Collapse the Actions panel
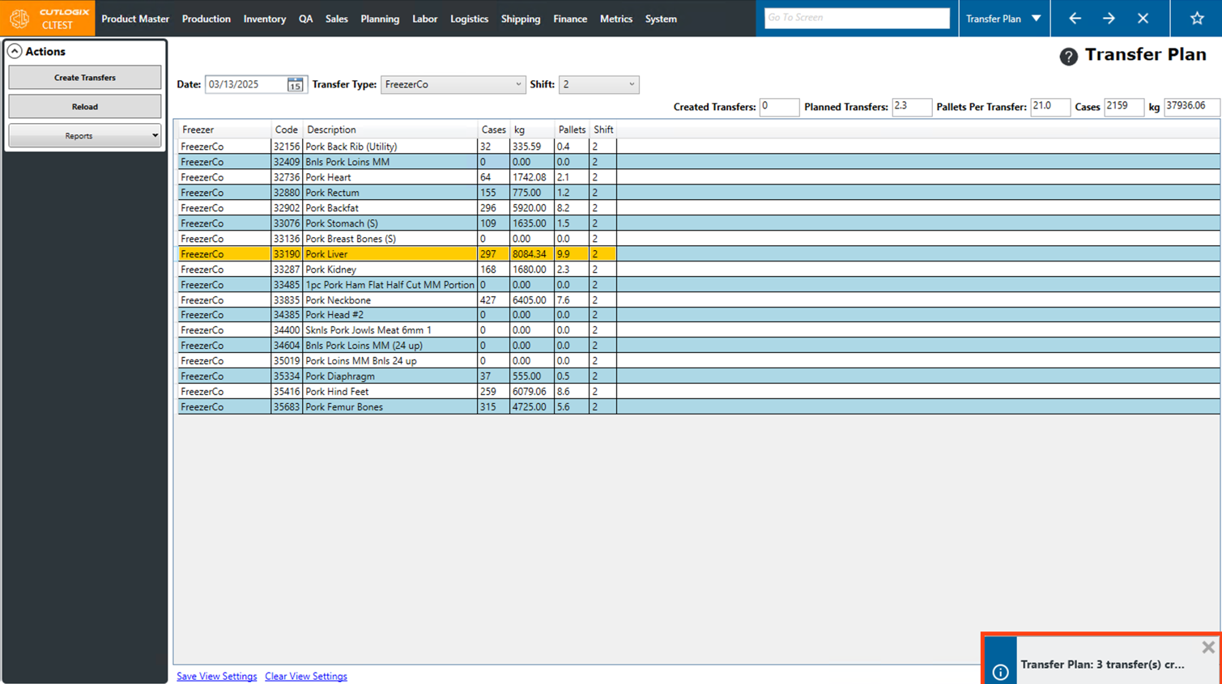The image size is (1222, 684). pos(15,52)
